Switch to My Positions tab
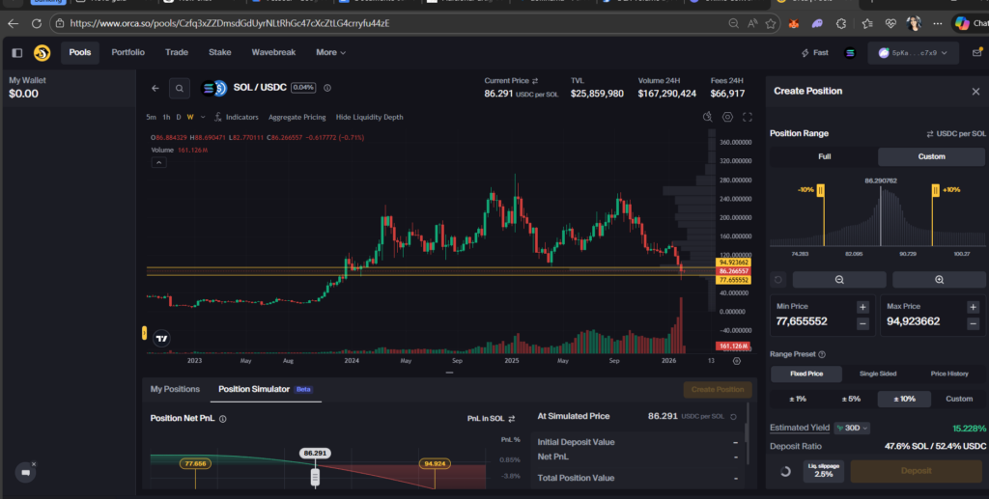Image resolution: width=989 pixels, height=499 pixels. (175, 389)
